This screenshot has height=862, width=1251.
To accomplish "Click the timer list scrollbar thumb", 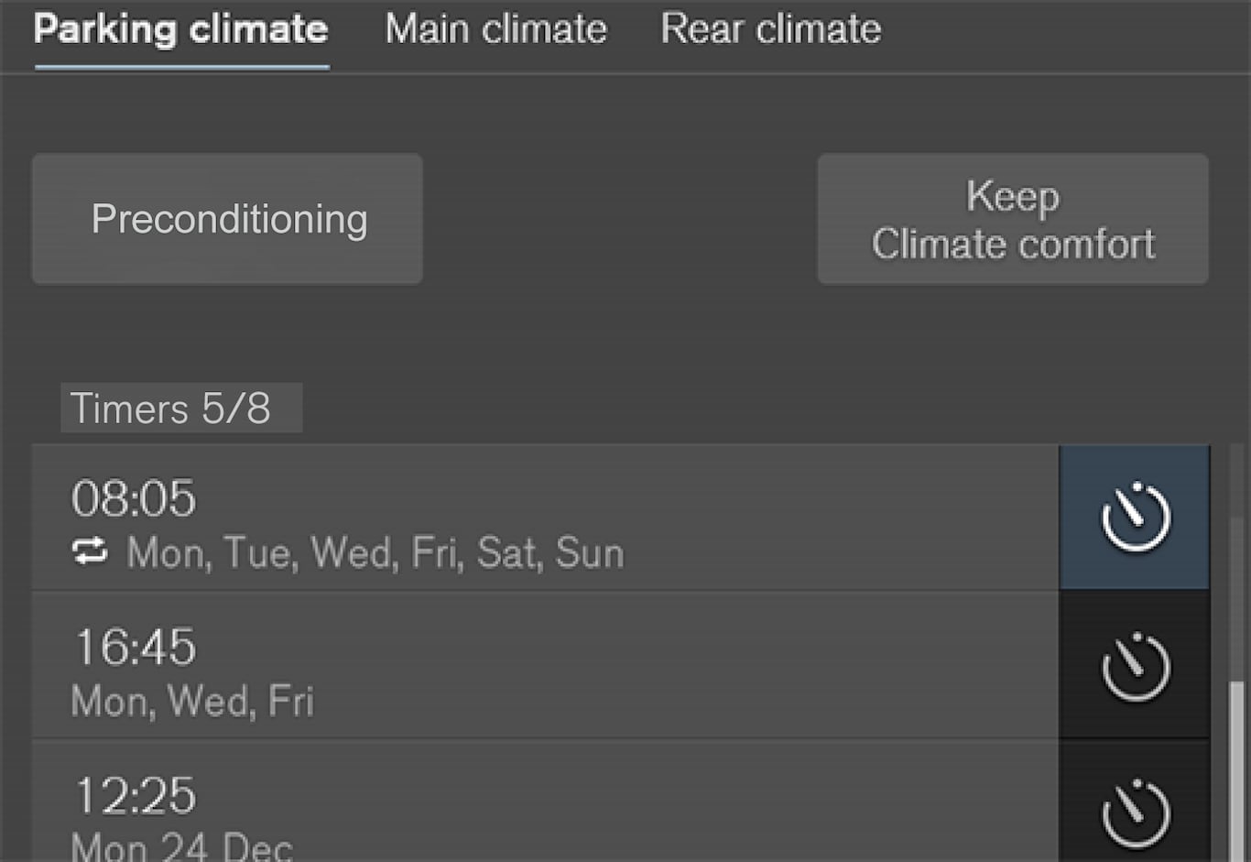I will [1236, 769].
